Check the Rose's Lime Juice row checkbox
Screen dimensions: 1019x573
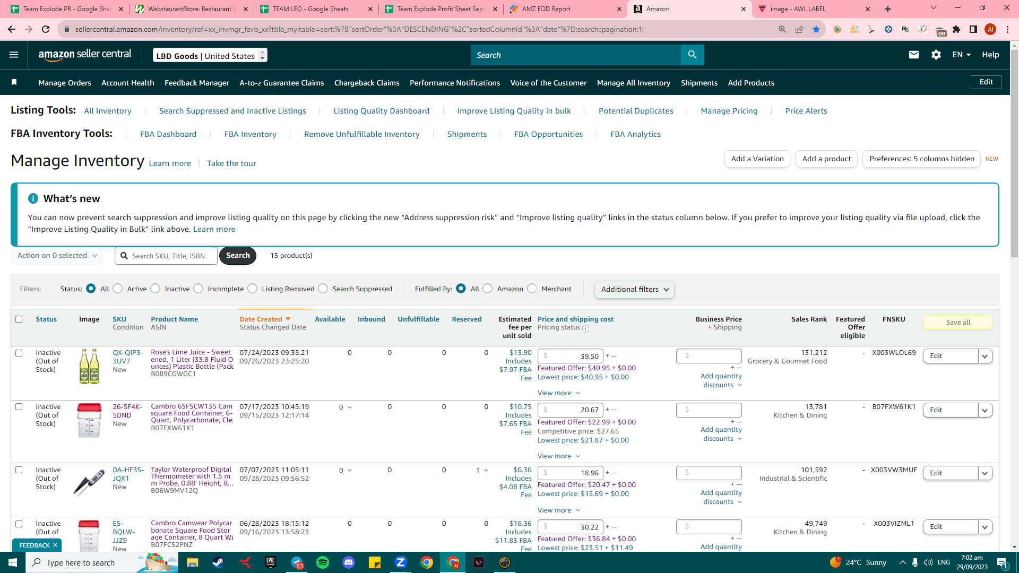pyautogui.click(x=19, y=353)
